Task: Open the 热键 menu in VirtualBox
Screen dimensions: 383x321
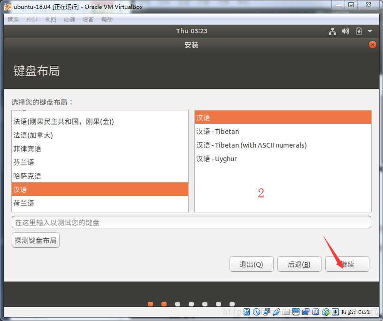Action: 69,20
